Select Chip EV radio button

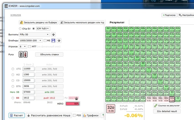coord(20,29)
